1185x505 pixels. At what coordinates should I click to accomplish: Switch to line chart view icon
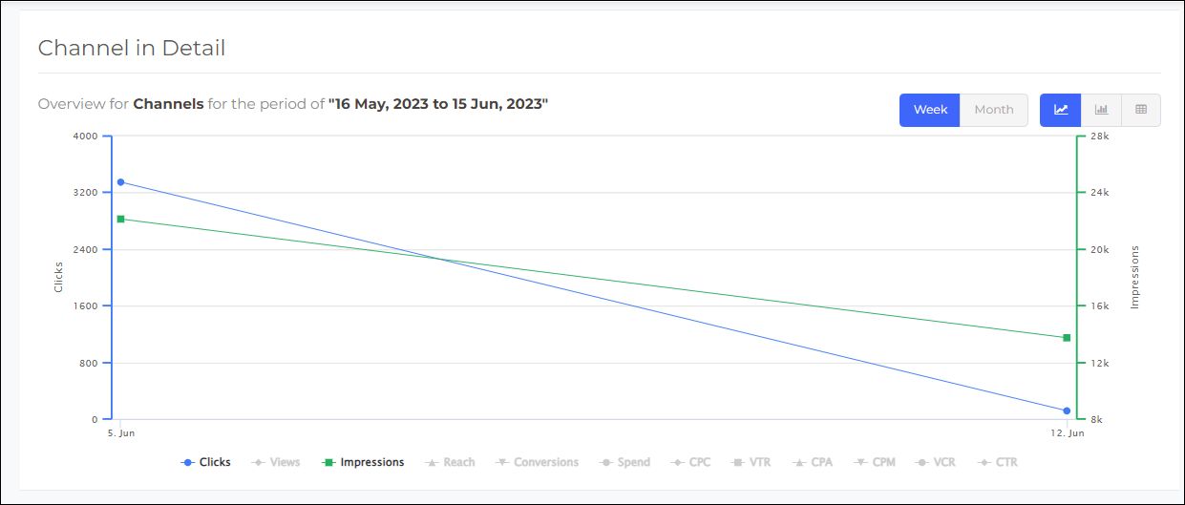(x=1060, y=110)
